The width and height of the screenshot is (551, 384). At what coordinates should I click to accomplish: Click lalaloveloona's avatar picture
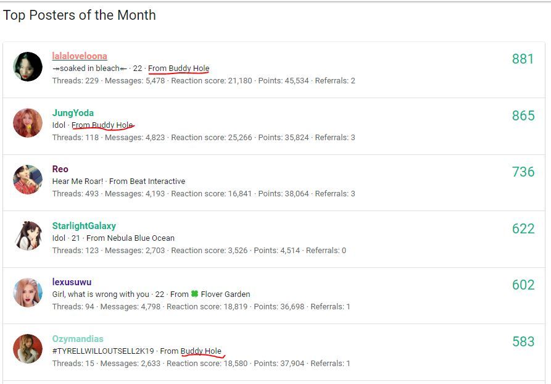(28, 67)
